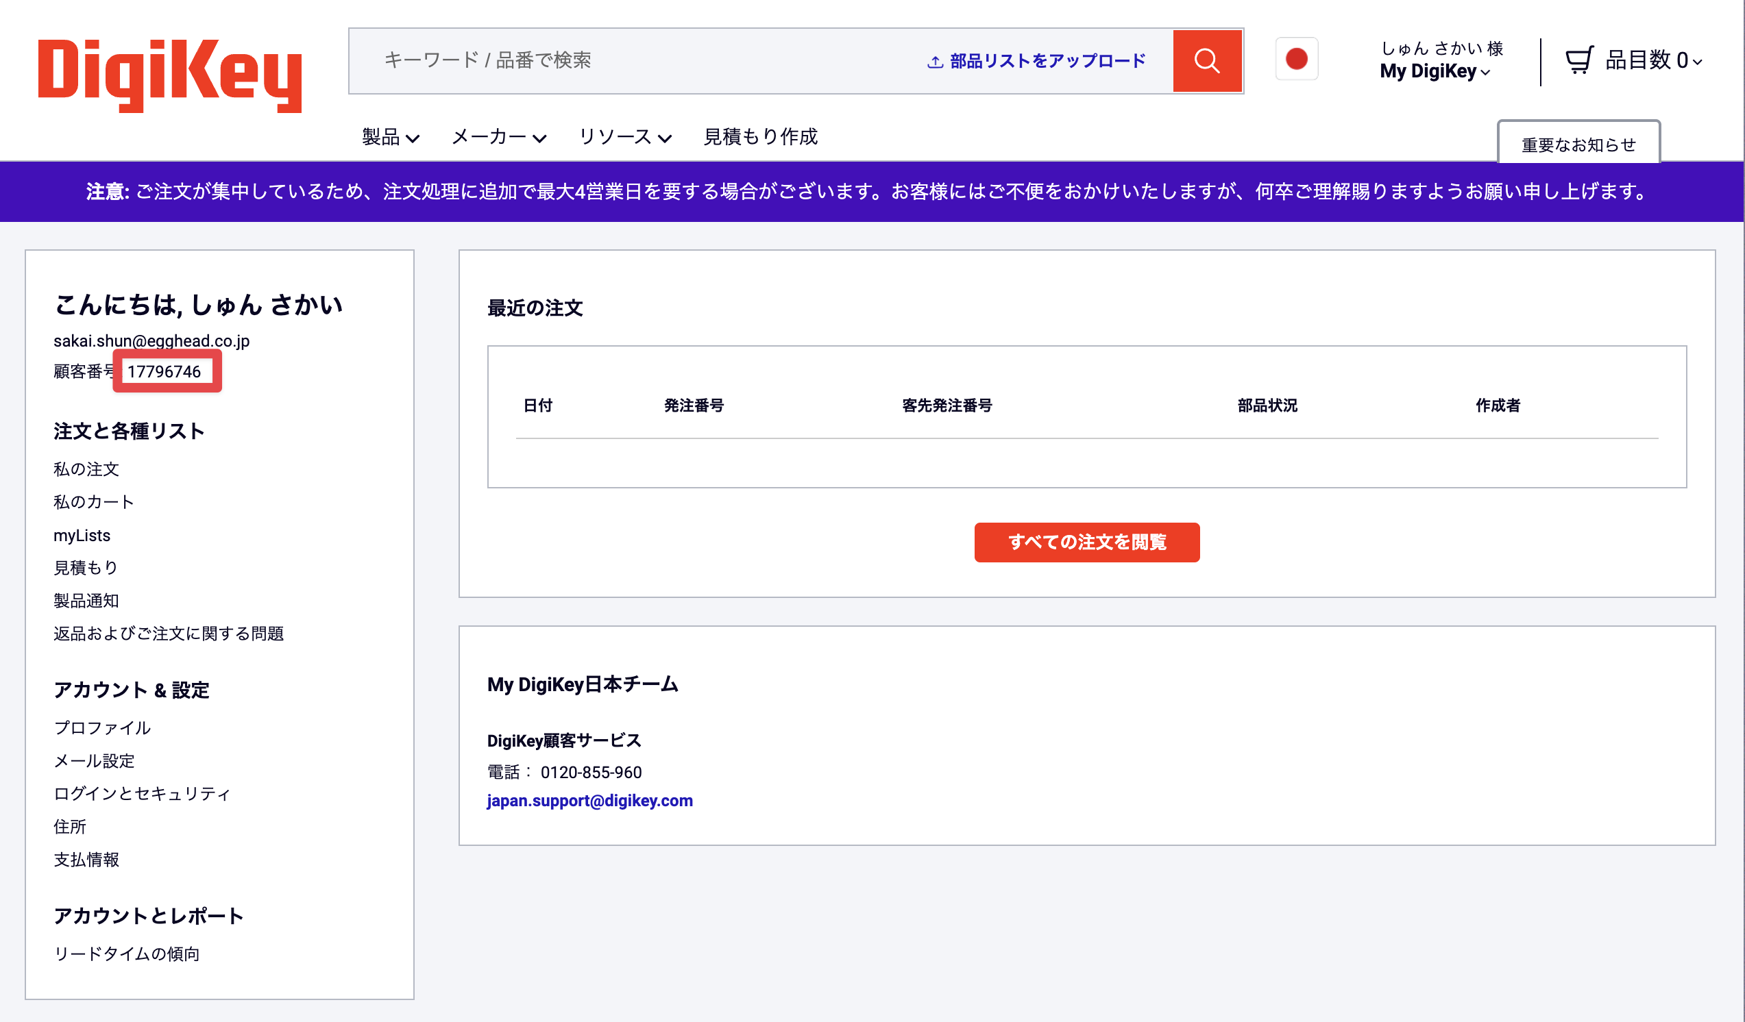Select 見積もり作成 in navigation bar
1745x1022 pixels.
point(760,137)
